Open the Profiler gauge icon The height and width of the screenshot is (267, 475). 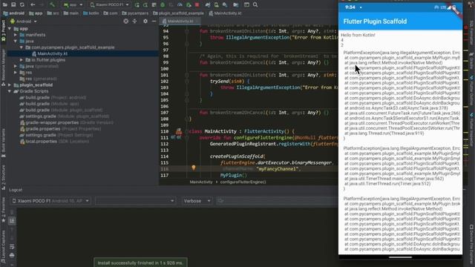pyautogui.click(x=180, y=4)
